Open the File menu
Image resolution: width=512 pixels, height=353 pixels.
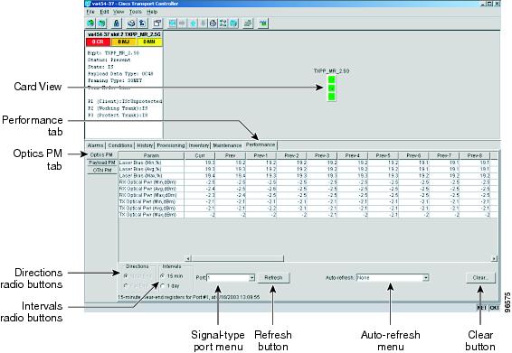90,12
